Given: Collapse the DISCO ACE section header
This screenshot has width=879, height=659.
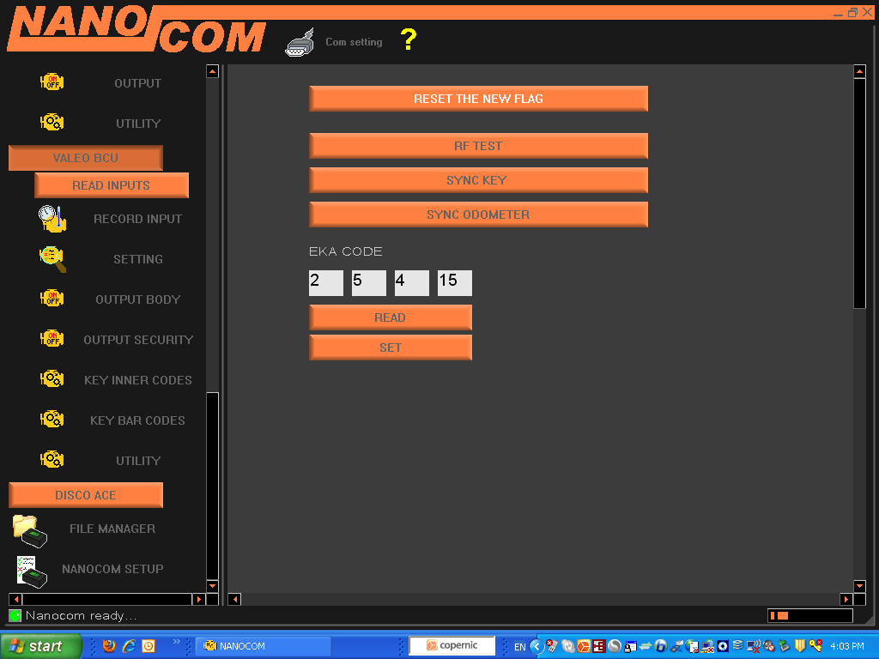Looking at the screenshot, I should pos(86,495).
